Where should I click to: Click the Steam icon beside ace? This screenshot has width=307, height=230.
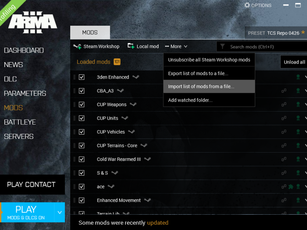click(x=111, y=187)
